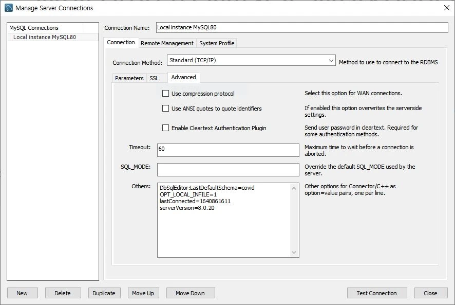Open the System Profile tab
This screenshot has height=305, width=455.
[x=217, y=43]
